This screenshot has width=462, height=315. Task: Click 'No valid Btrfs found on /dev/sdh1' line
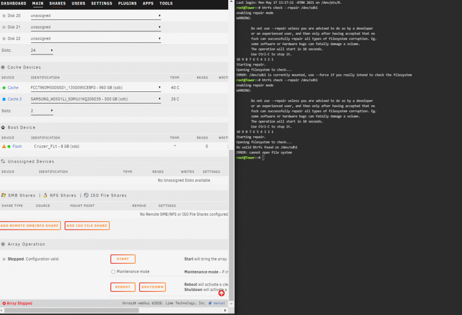pyautogui.click(x=267, y=147)
